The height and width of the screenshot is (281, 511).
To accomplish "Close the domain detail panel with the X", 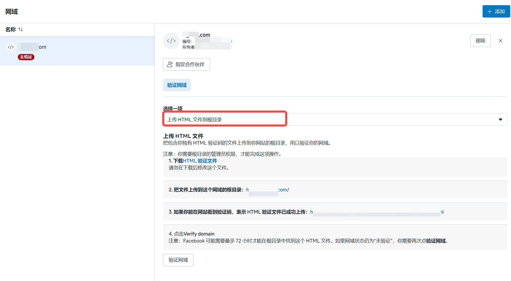I will (x=500, y=41).
